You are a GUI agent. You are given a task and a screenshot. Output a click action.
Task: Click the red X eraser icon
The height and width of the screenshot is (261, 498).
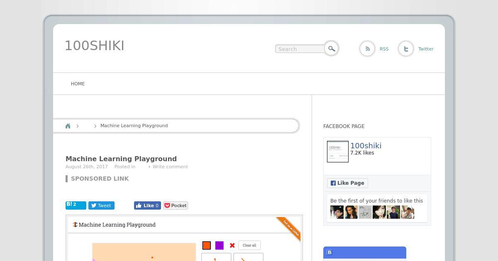tap(232, 246)
